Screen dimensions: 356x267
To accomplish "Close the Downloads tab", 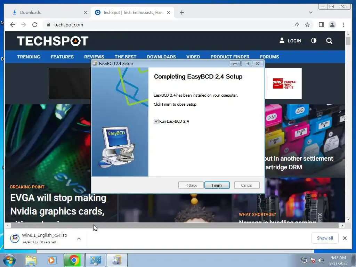I will pos(86,13).
